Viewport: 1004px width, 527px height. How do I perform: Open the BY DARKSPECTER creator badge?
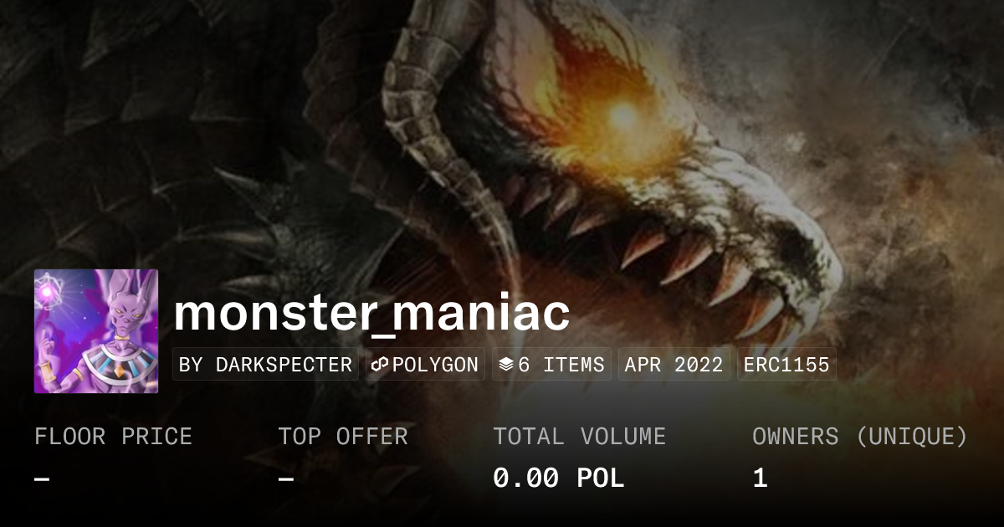[265, 365]
